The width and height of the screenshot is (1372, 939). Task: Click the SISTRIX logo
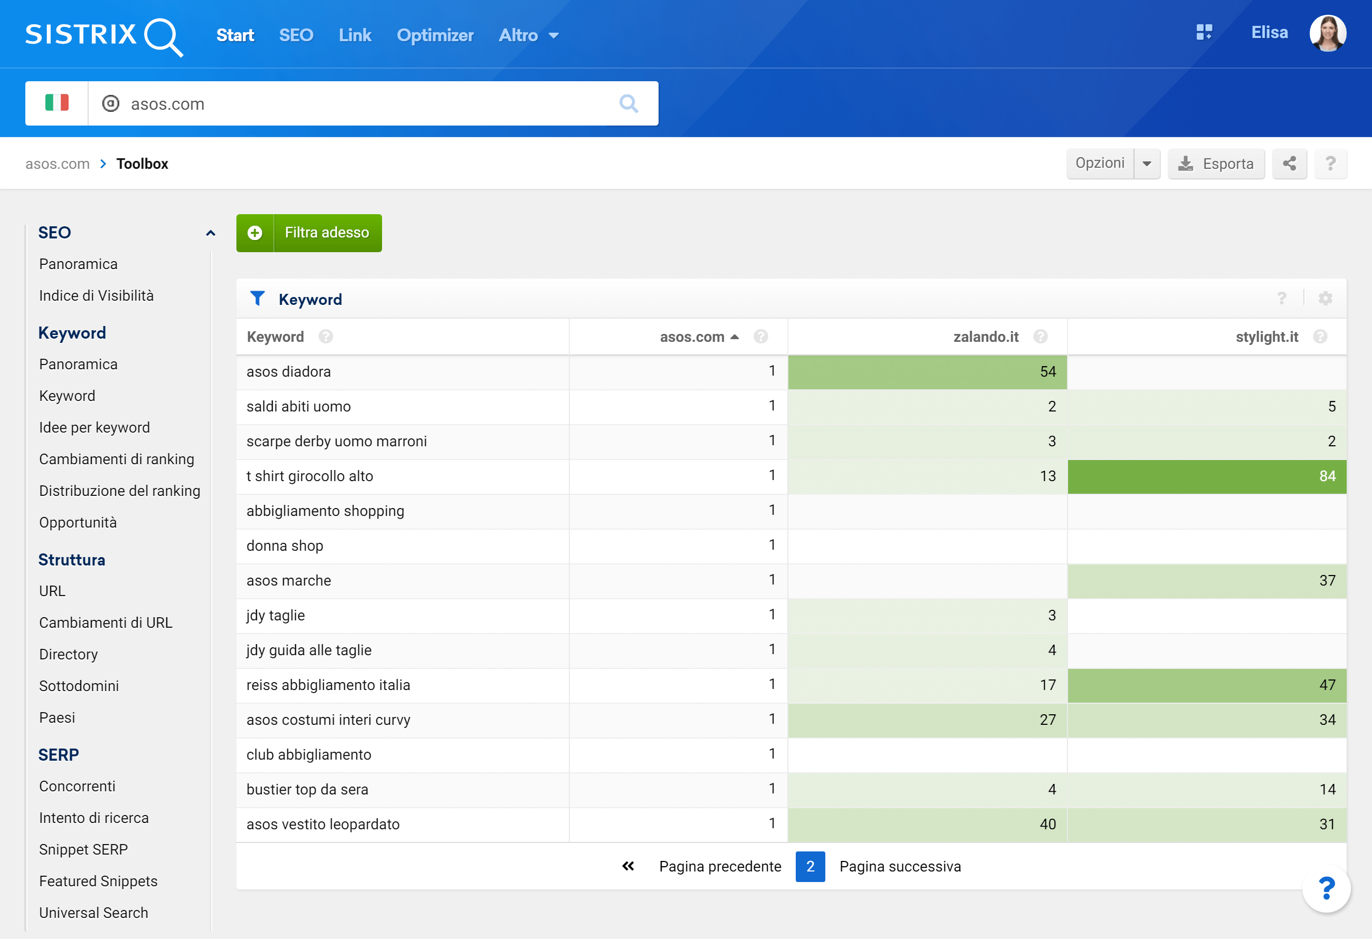(104, 36)
